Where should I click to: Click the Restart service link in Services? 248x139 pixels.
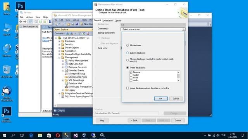(x=46, y=41)
